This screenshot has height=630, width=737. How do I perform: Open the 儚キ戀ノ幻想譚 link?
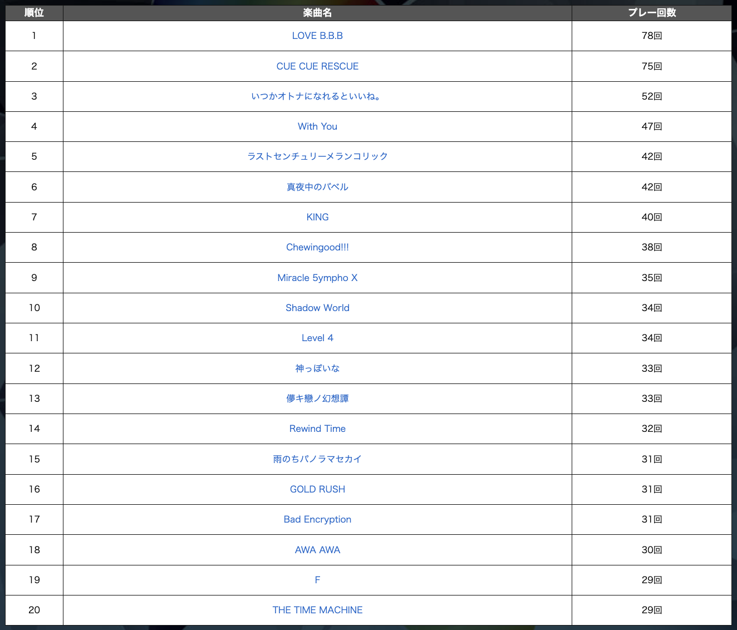pyautogui.click(x=317, y=398)
